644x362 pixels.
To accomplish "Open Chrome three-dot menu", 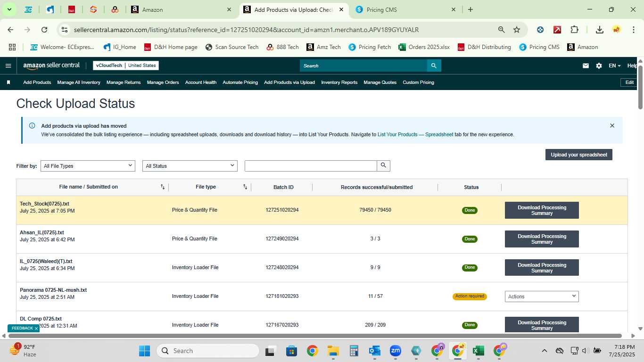I will (633, 30).
